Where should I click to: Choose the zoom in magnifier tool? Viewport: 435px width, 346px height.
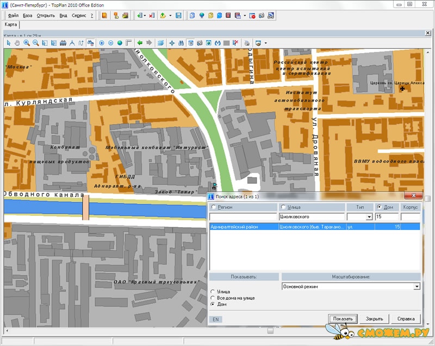[27, 43]
